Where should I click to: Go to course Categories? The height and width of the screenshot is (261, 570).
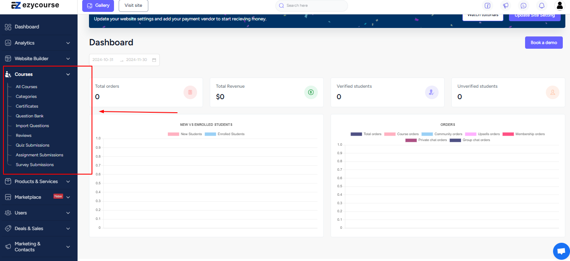coord(26,97)
